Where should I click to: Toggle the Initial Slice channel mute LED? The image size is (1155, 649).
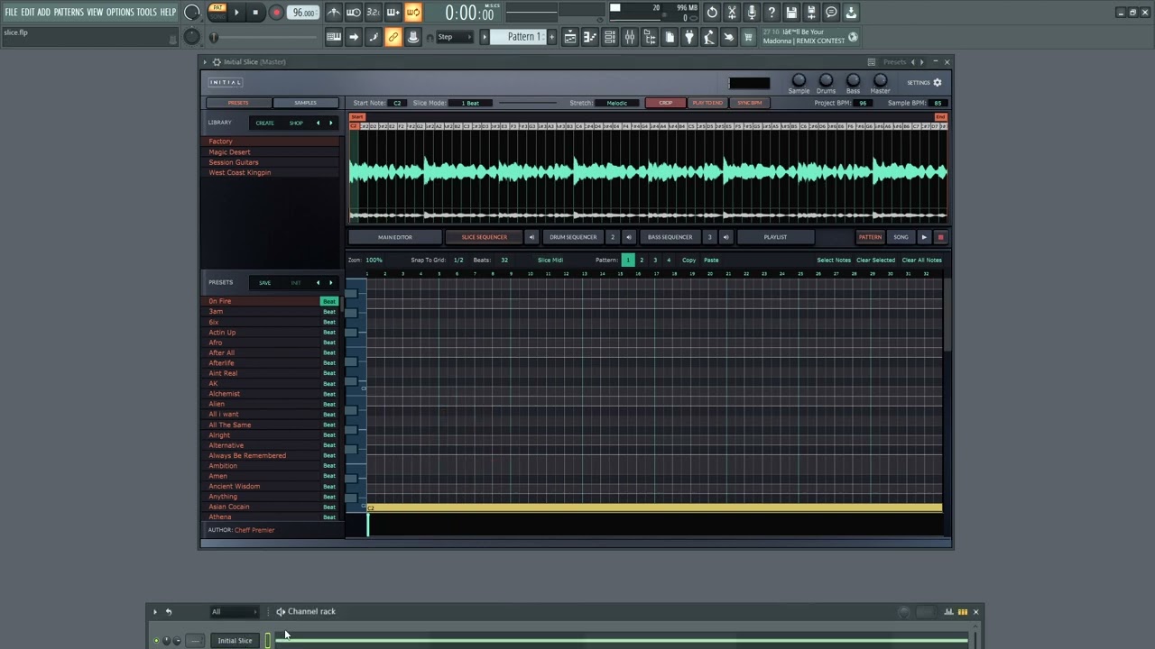pyautogui.click(x=155, y=641)
